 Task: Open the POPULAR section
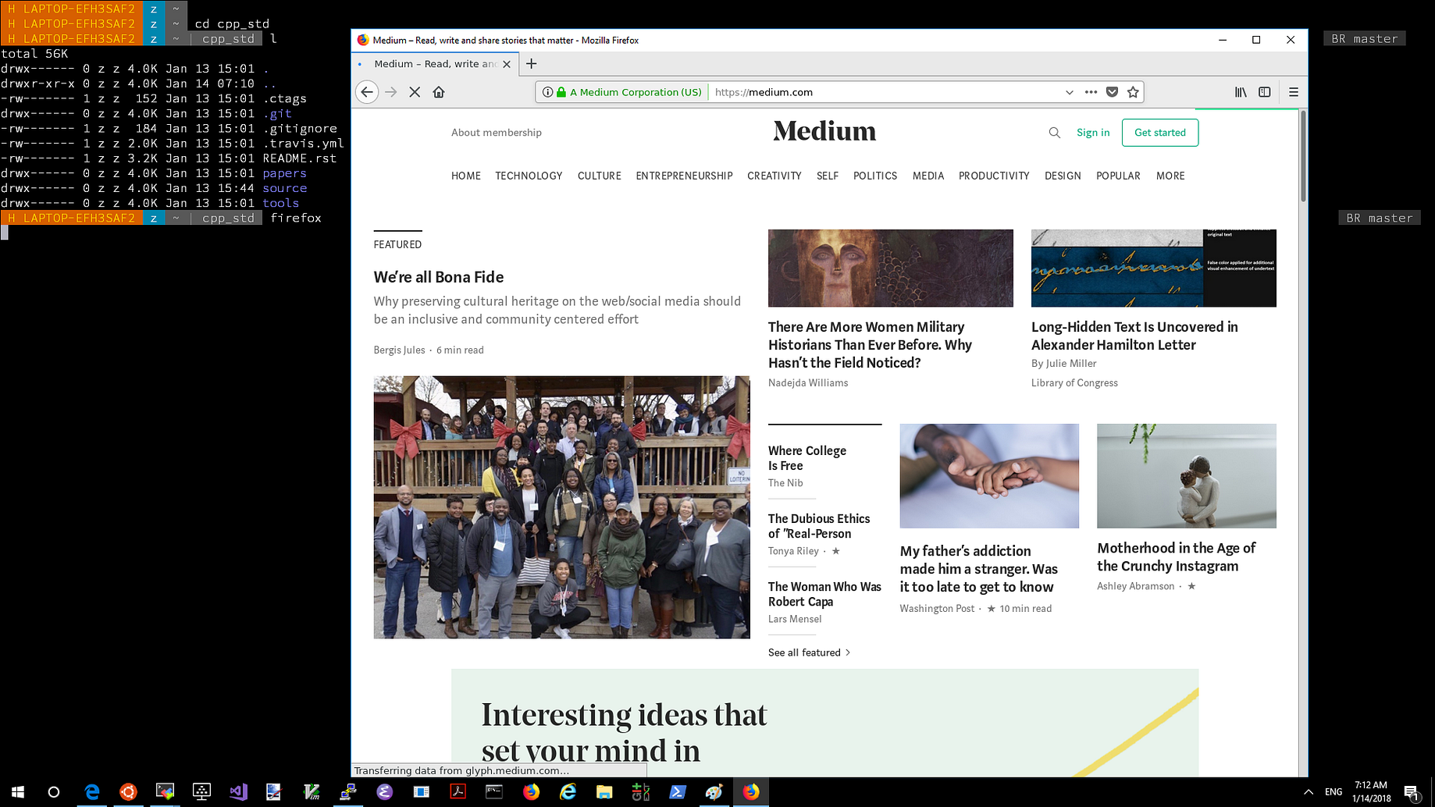tap(1118, 176)
